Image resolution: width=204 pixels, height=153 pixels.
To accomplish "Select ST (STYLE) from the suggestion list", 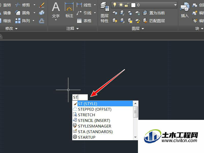I will tap(103, 104).
